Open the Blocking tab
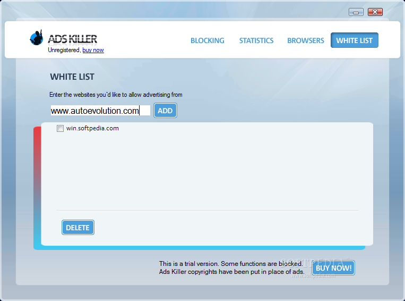Viewport: 405px width, 301px height. (x=208, y=40)
